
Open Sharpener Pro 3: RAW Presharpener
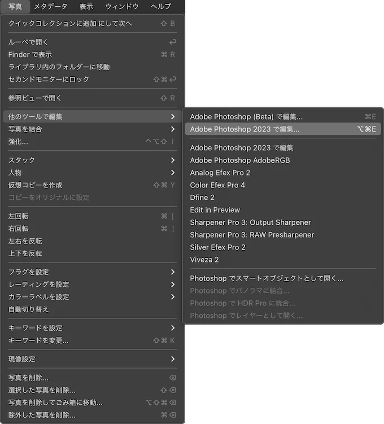point(283,235)
